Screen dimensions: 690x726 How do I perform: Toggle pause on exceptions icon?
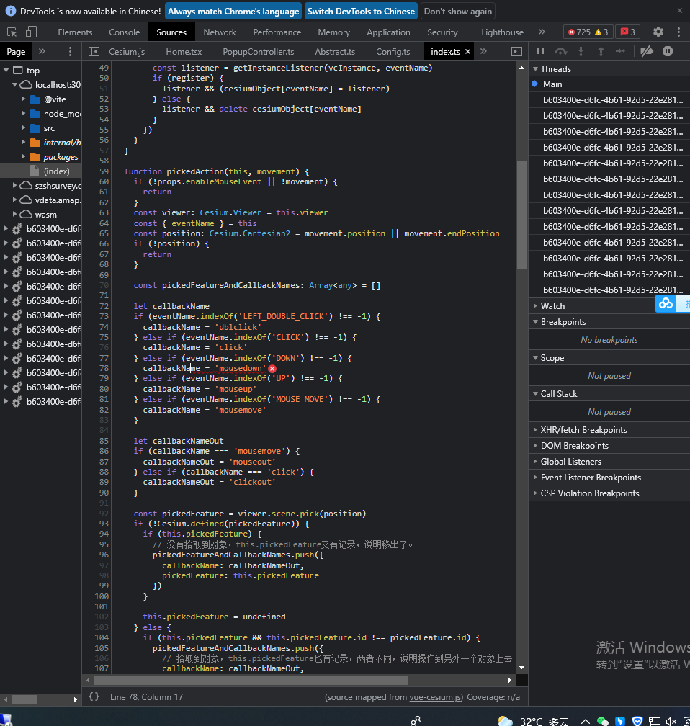(667, 51)
